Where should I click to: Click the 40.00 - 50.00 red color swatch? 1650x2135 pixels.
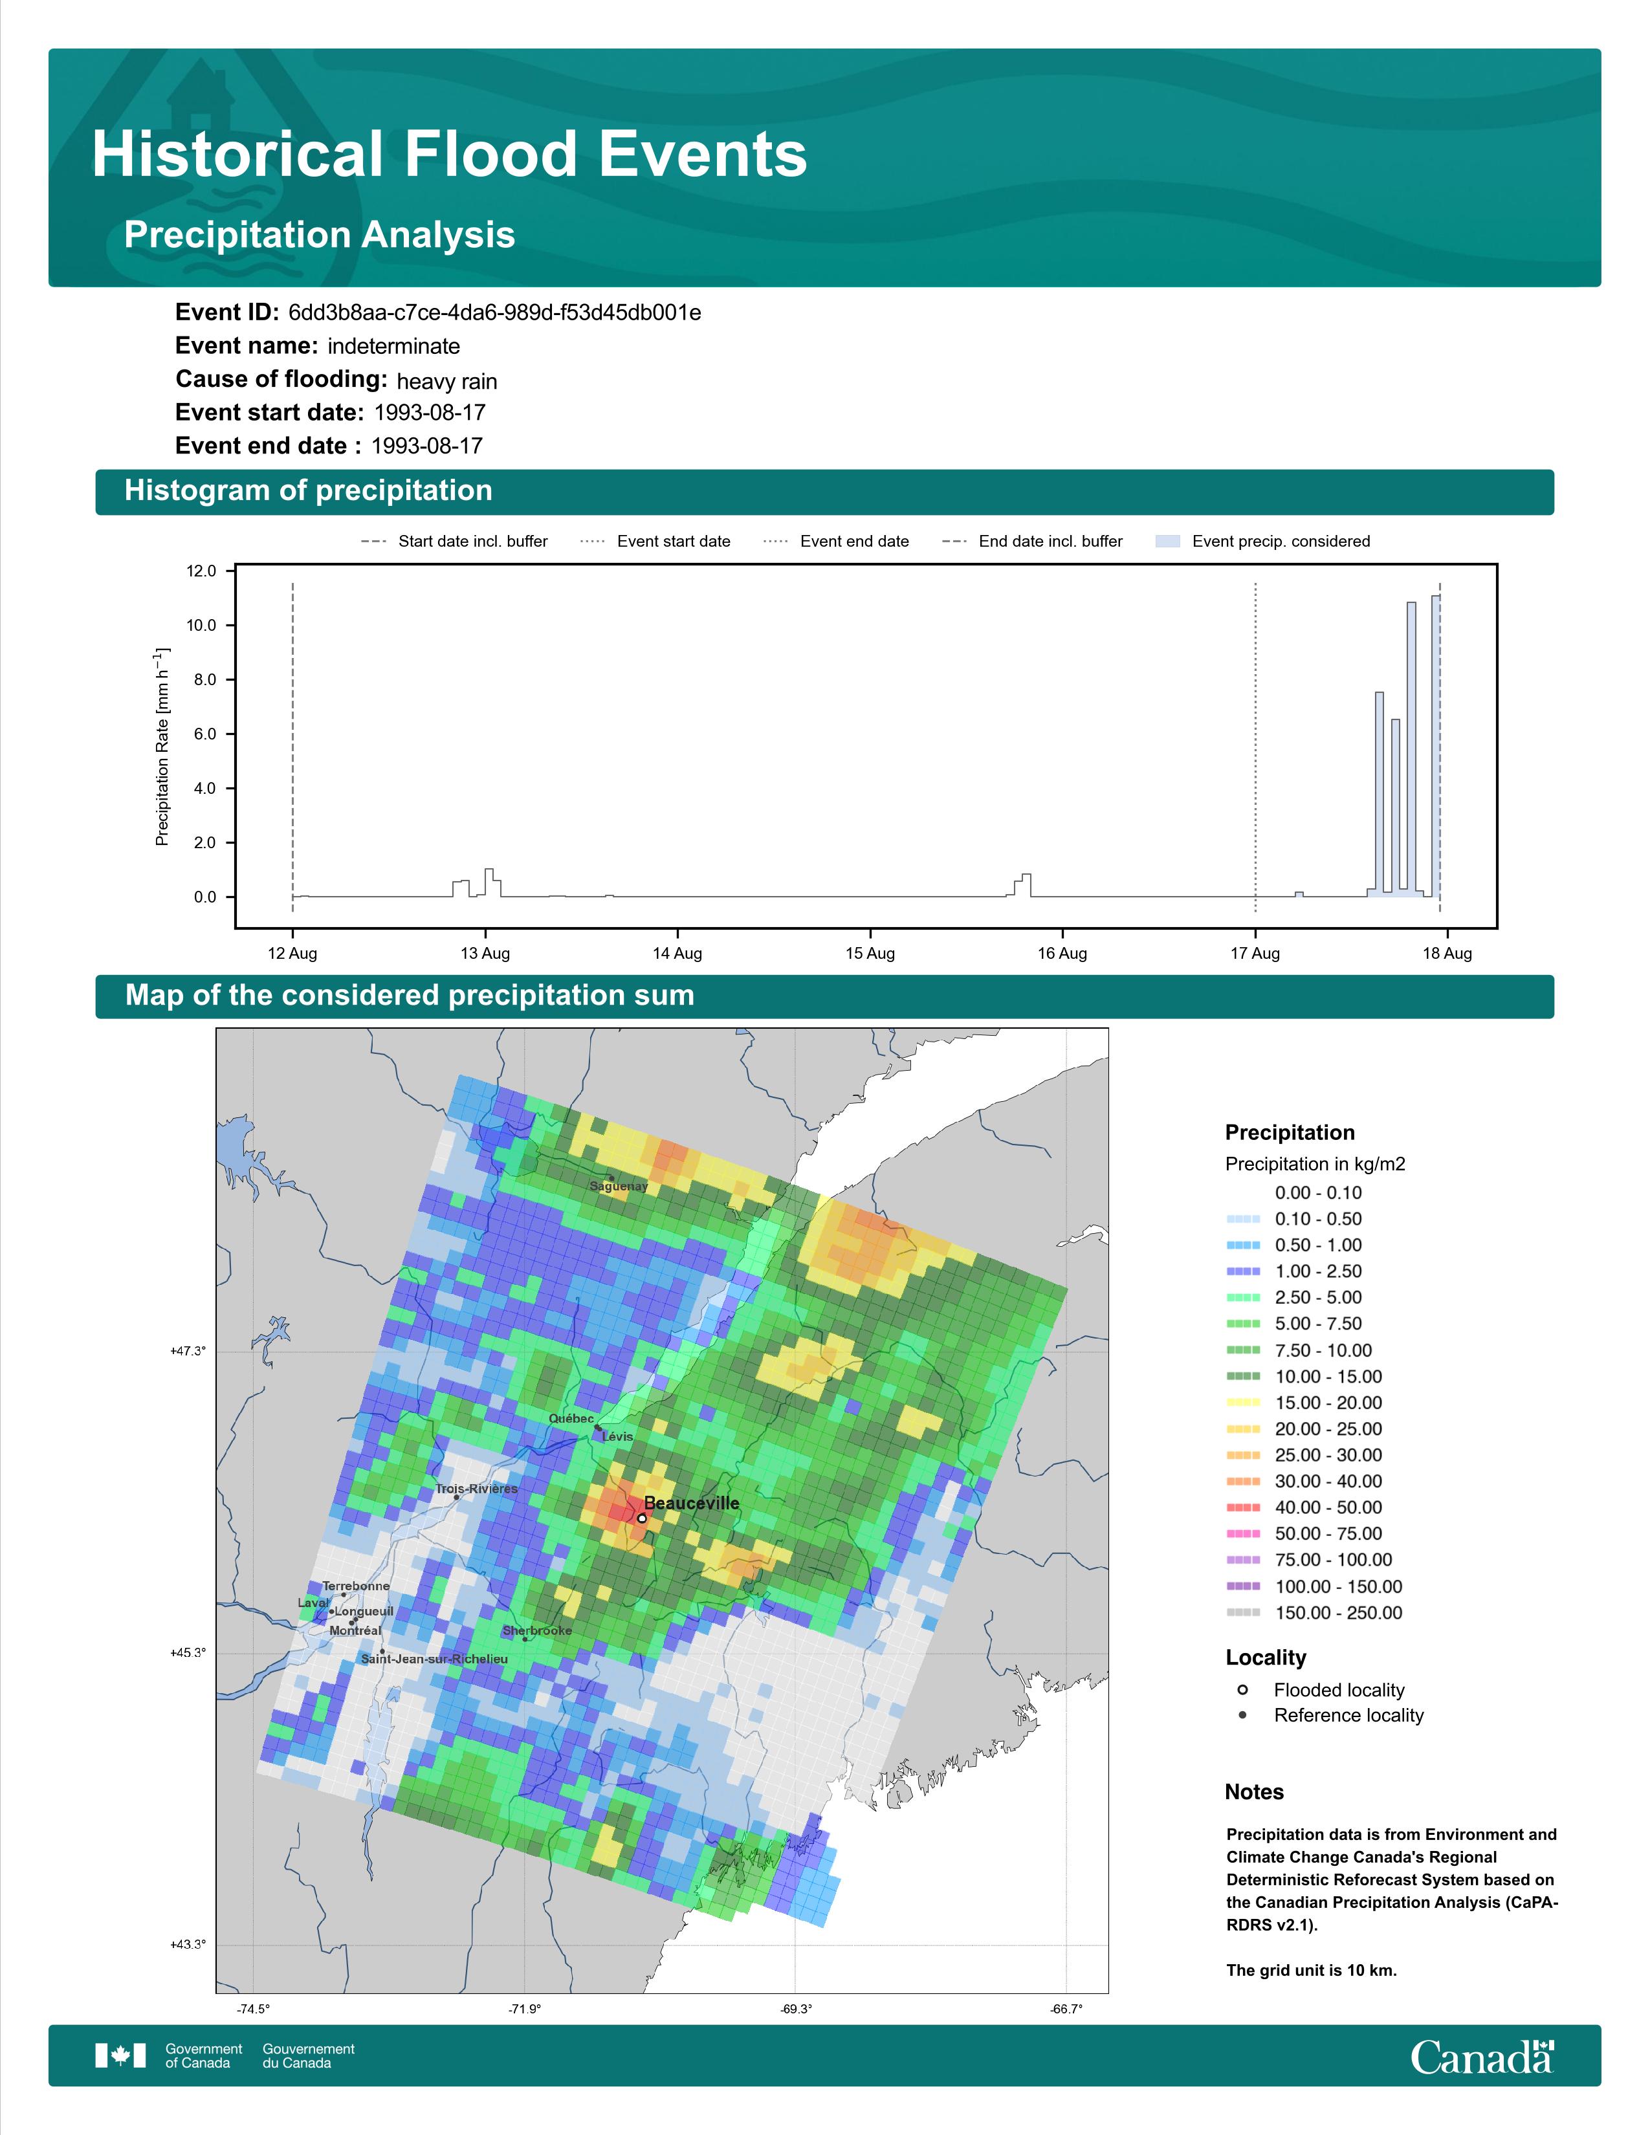(x=1244, y=1507)
